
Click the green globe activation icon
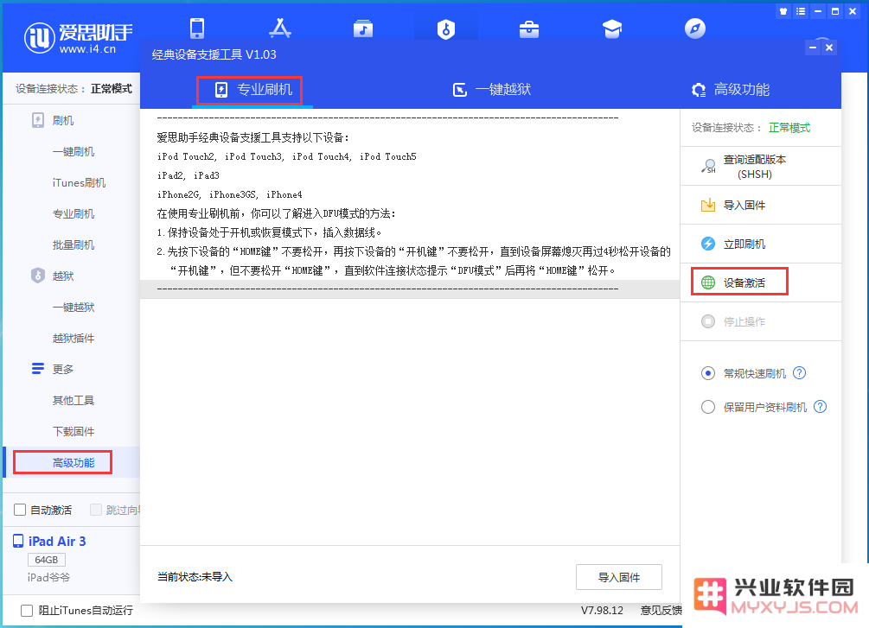click(708, 282)
